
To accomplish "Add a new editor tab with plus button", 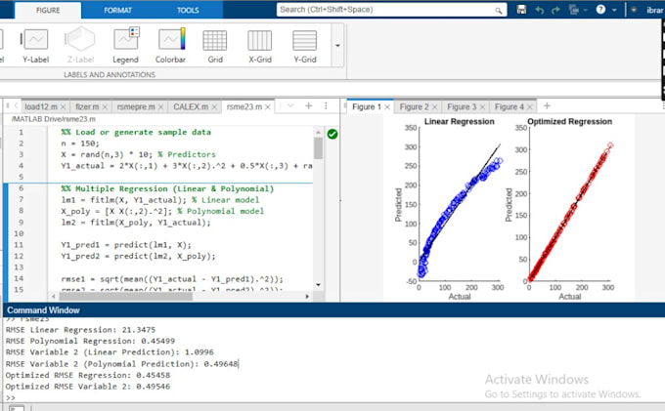I will 309,105.
